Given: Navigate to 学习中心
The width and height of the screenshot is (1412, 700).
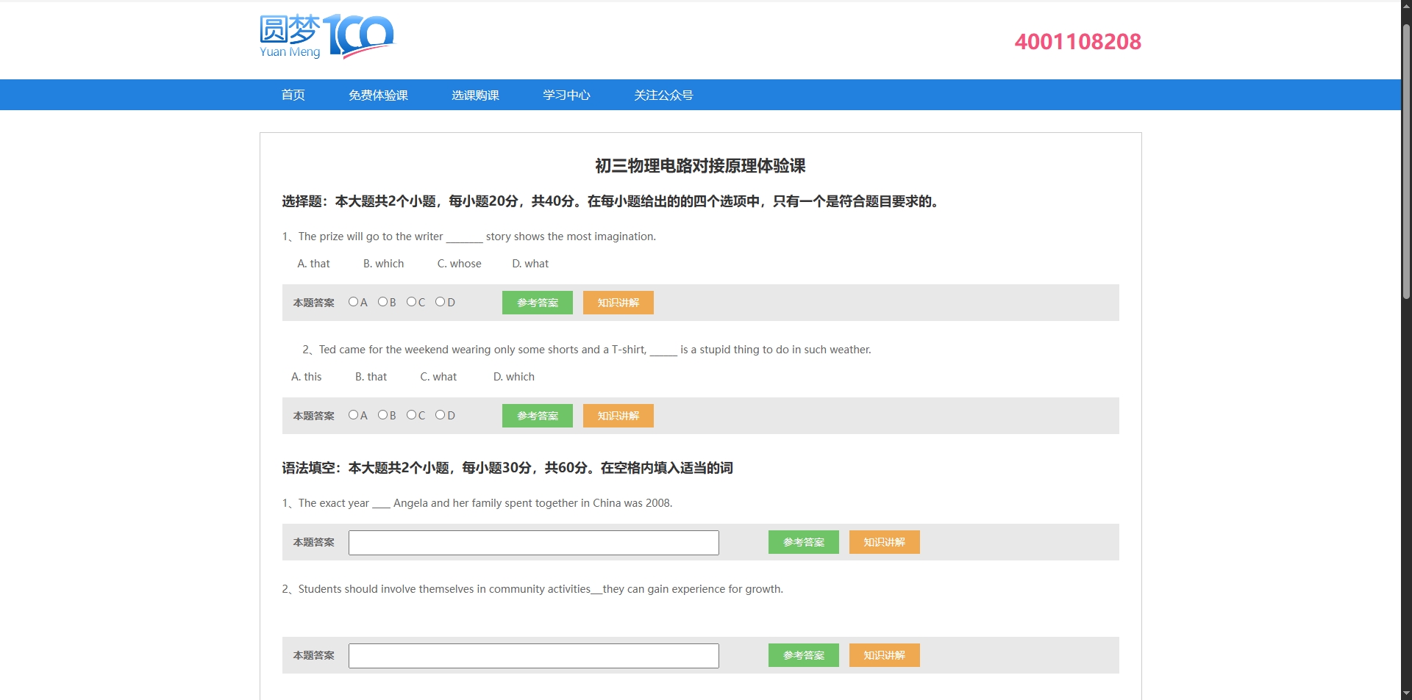Looking at the screenshot, I should point(566,95).
